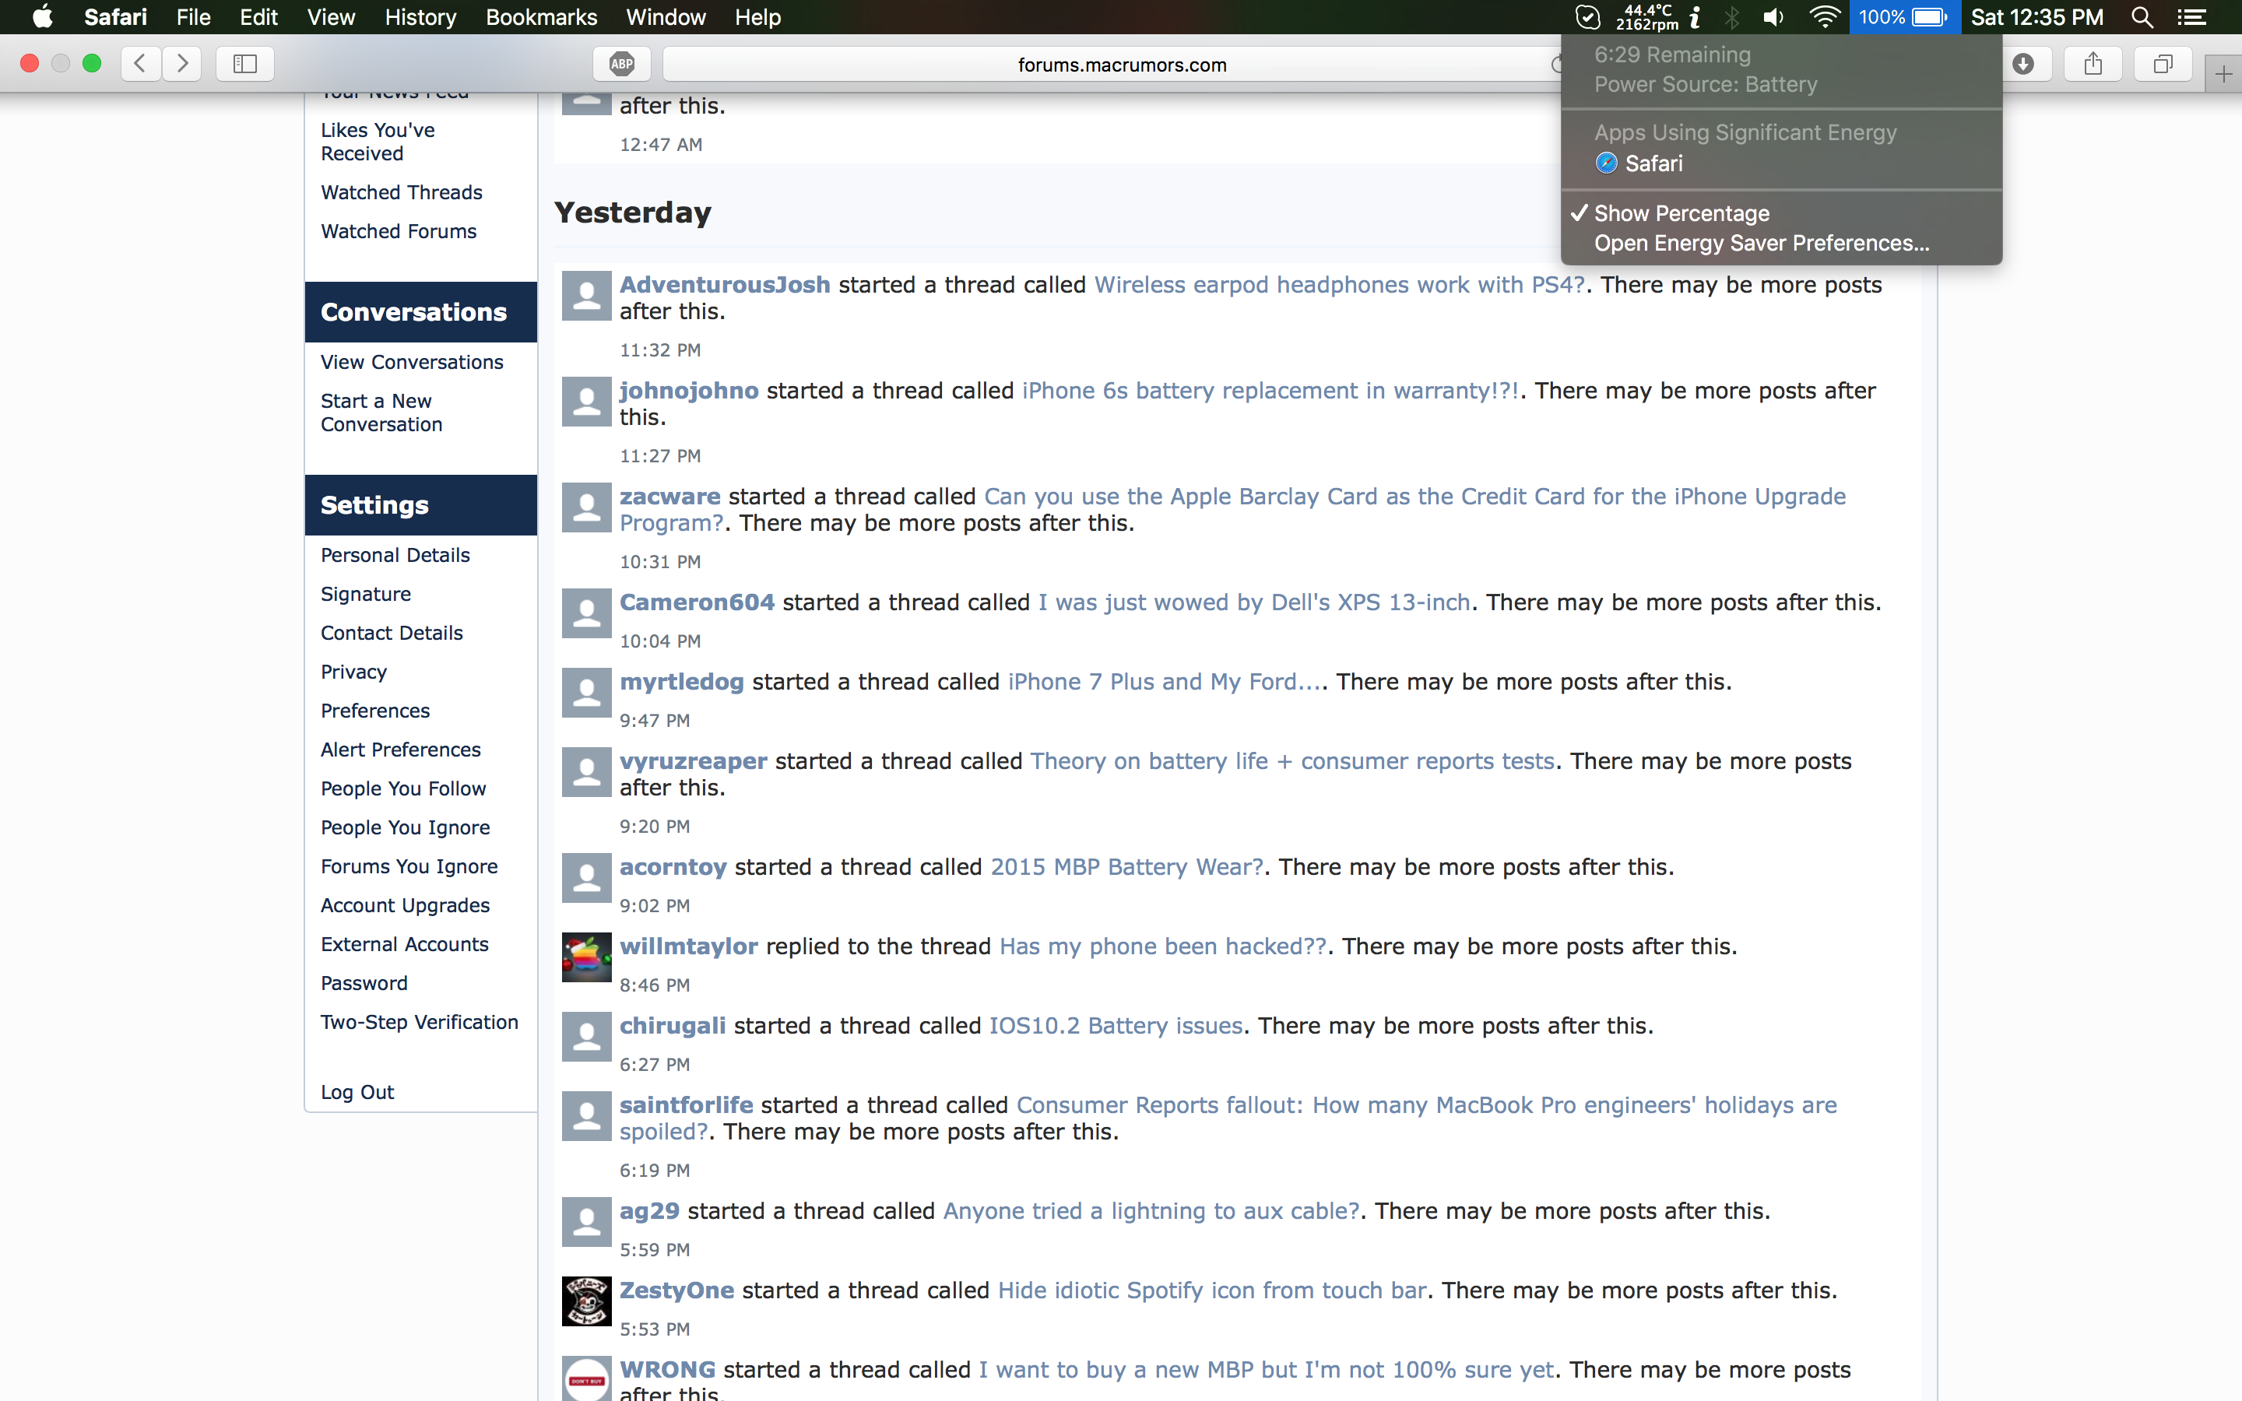Go forward in Safari

[x=182, y=63]
